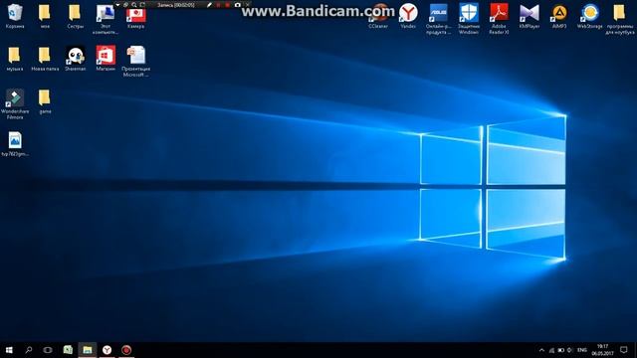
Task: Open the WebStorage shortcut
Action: click(x=589, y=16)
